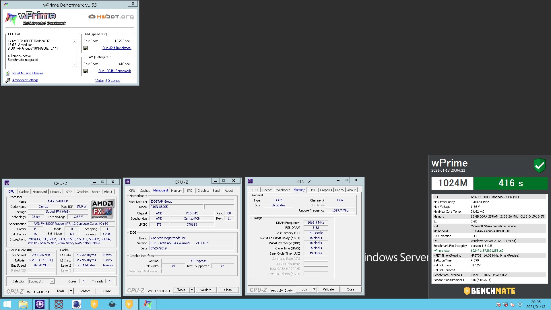Click the DRAM Frequency value 1066.4 MHz

pos(316,223)
